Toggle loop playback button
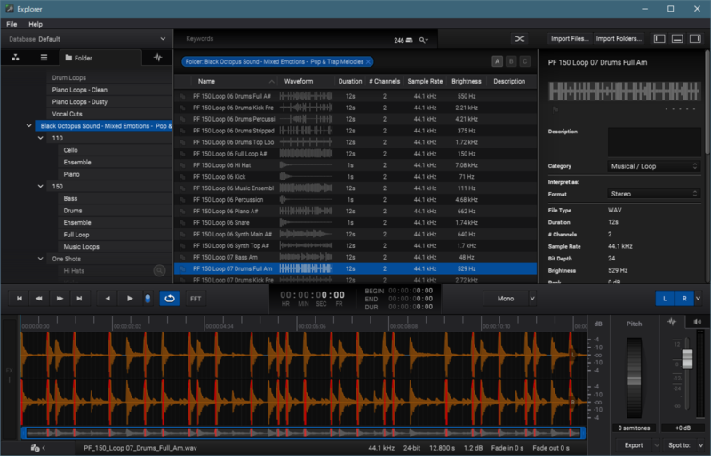This screenshot has width=711, height=456. coord(169,299)
